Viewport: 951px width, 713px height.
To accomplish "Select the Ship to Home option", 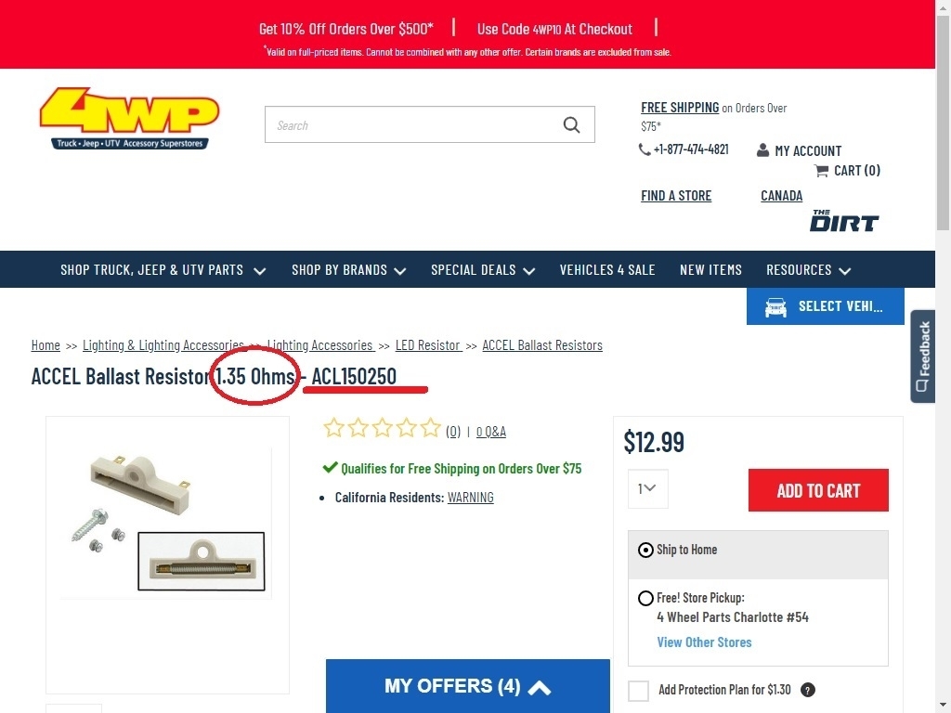I will point(645,550).
